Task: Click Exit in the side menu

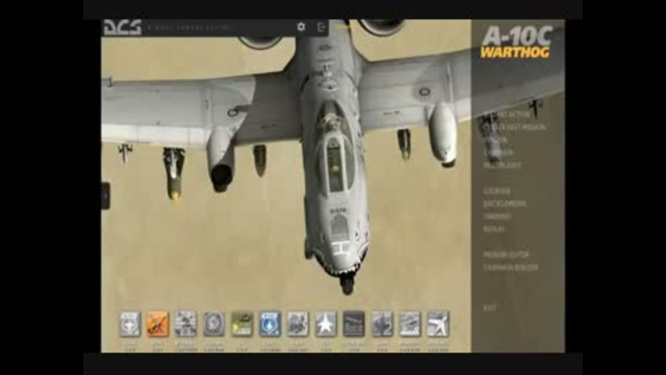Action: pyautogui.click(x=490, y=308)
